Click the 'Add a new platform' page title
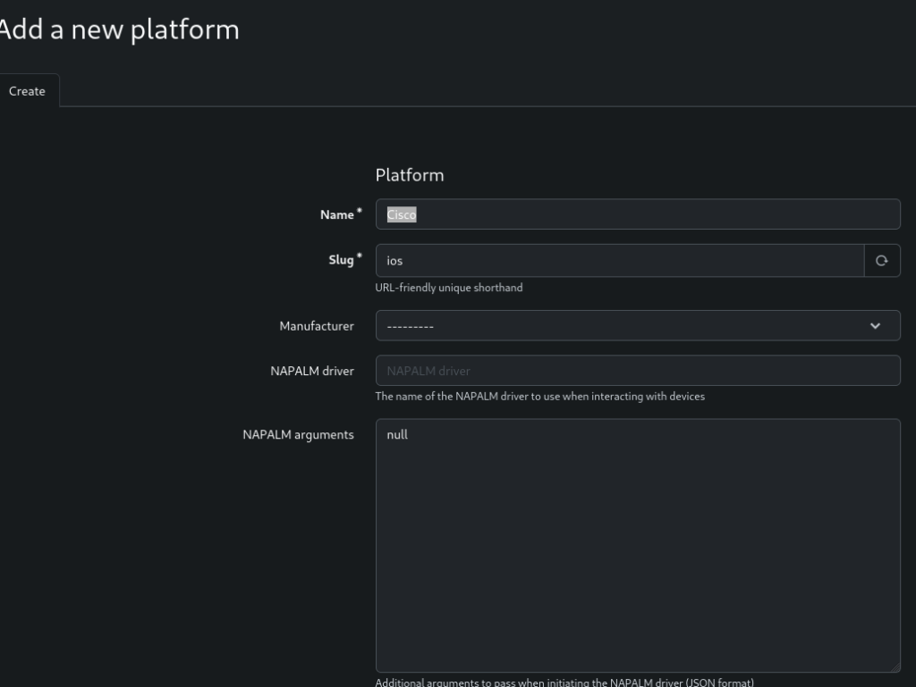Screen dimensions: 916x687 pos(118,29)
